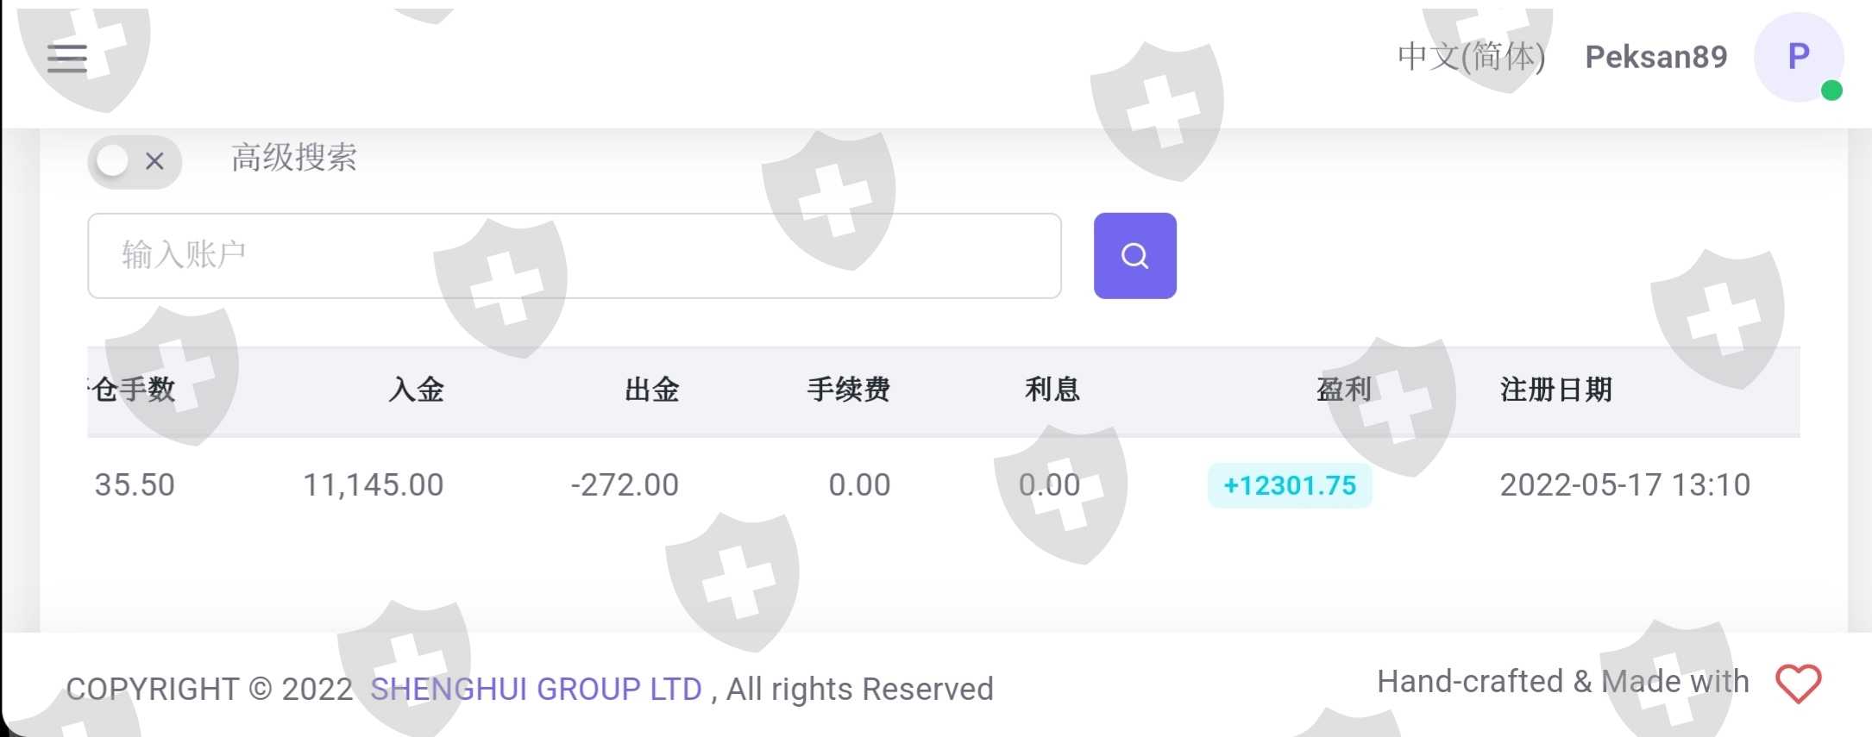
Task: Sort by the 入金 column header
Action: (x=416, y=390)
